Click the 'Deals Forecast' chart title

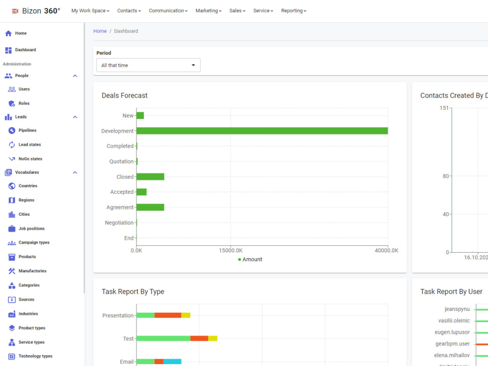124,96
